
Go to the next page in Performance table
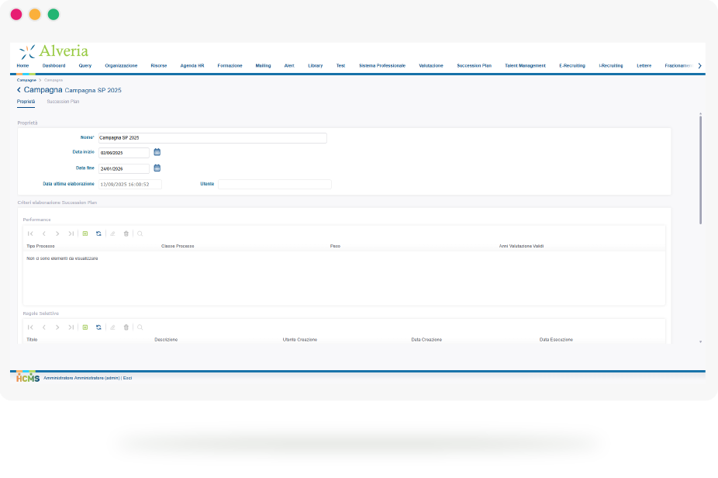[57, 233]
